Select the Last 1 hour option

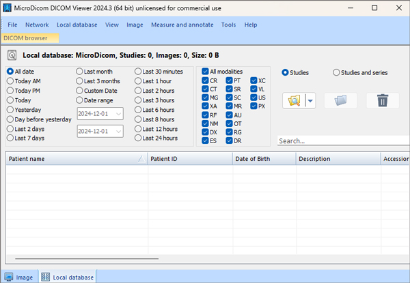(138, 81)
